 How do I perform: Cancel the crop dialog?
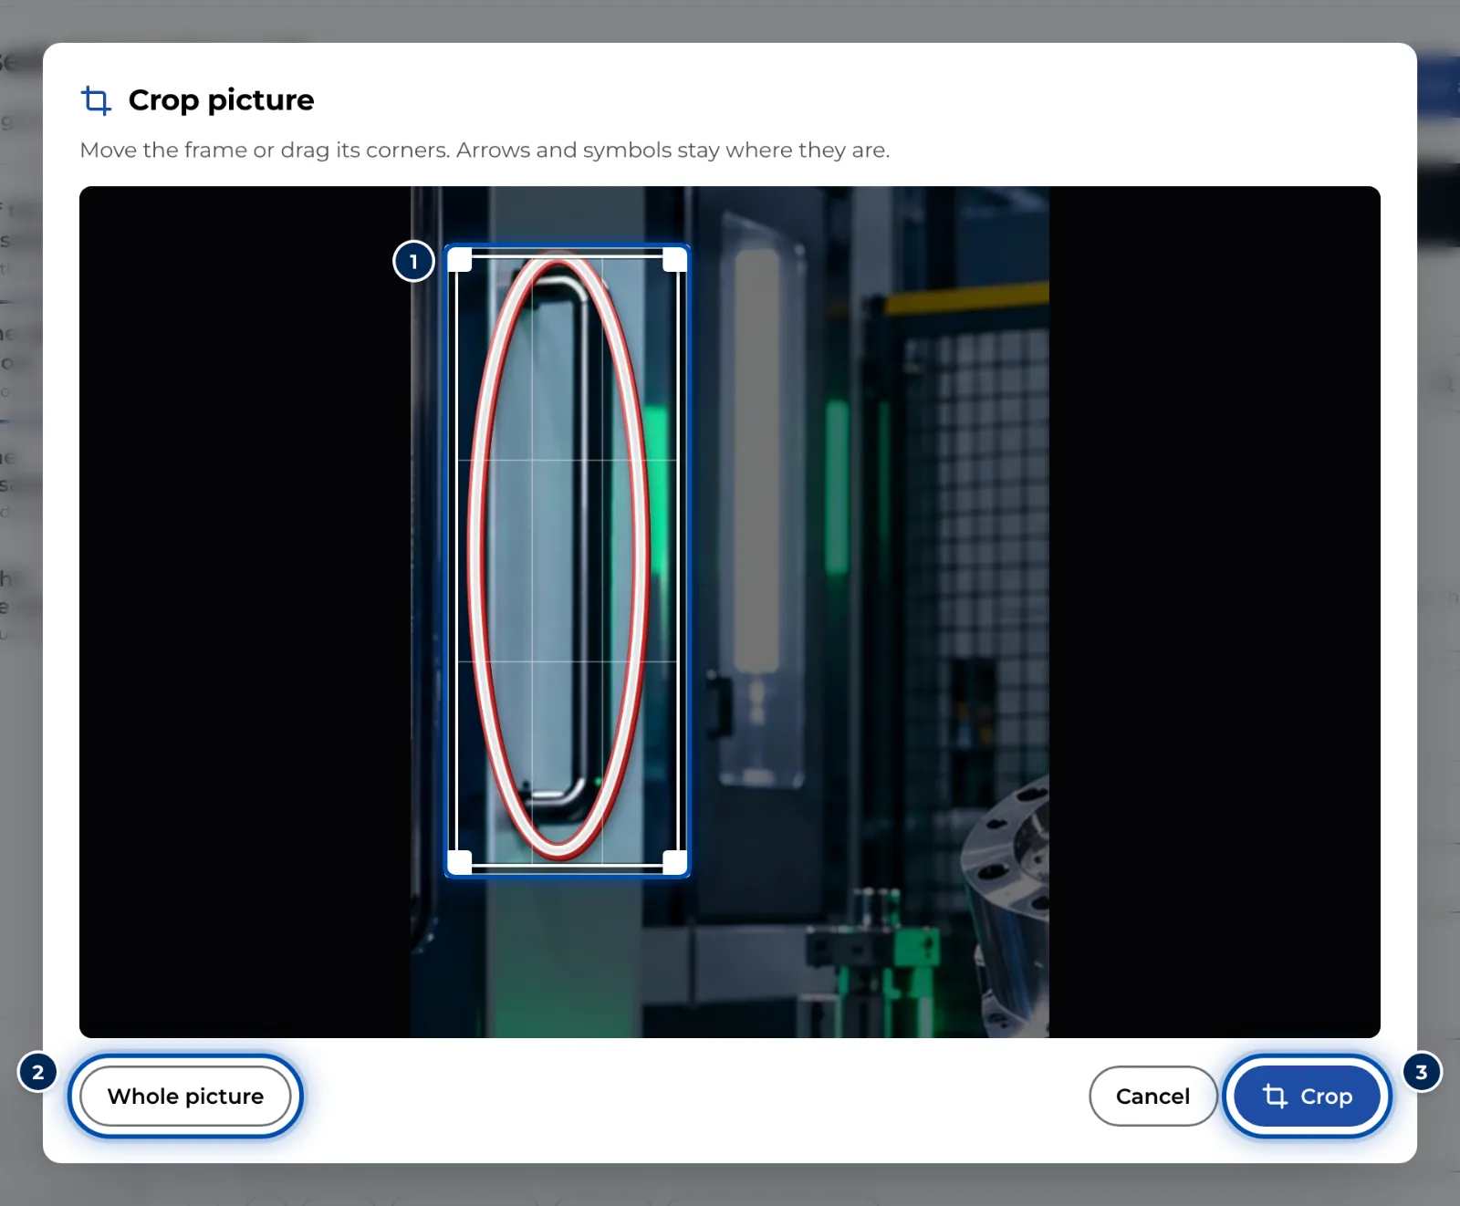click(x=1152, y=1096)
